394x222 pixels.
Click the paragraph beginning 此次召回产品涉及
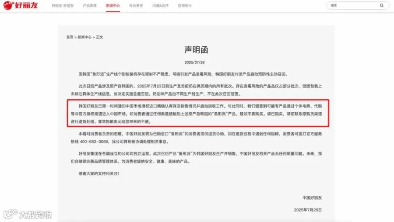click(x=196, y=90)
